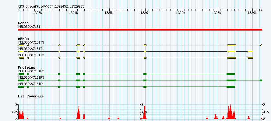Click the P2 green block at 1326k
The width and height of the screenshot is (271, 121).
[x=145, y=74]
